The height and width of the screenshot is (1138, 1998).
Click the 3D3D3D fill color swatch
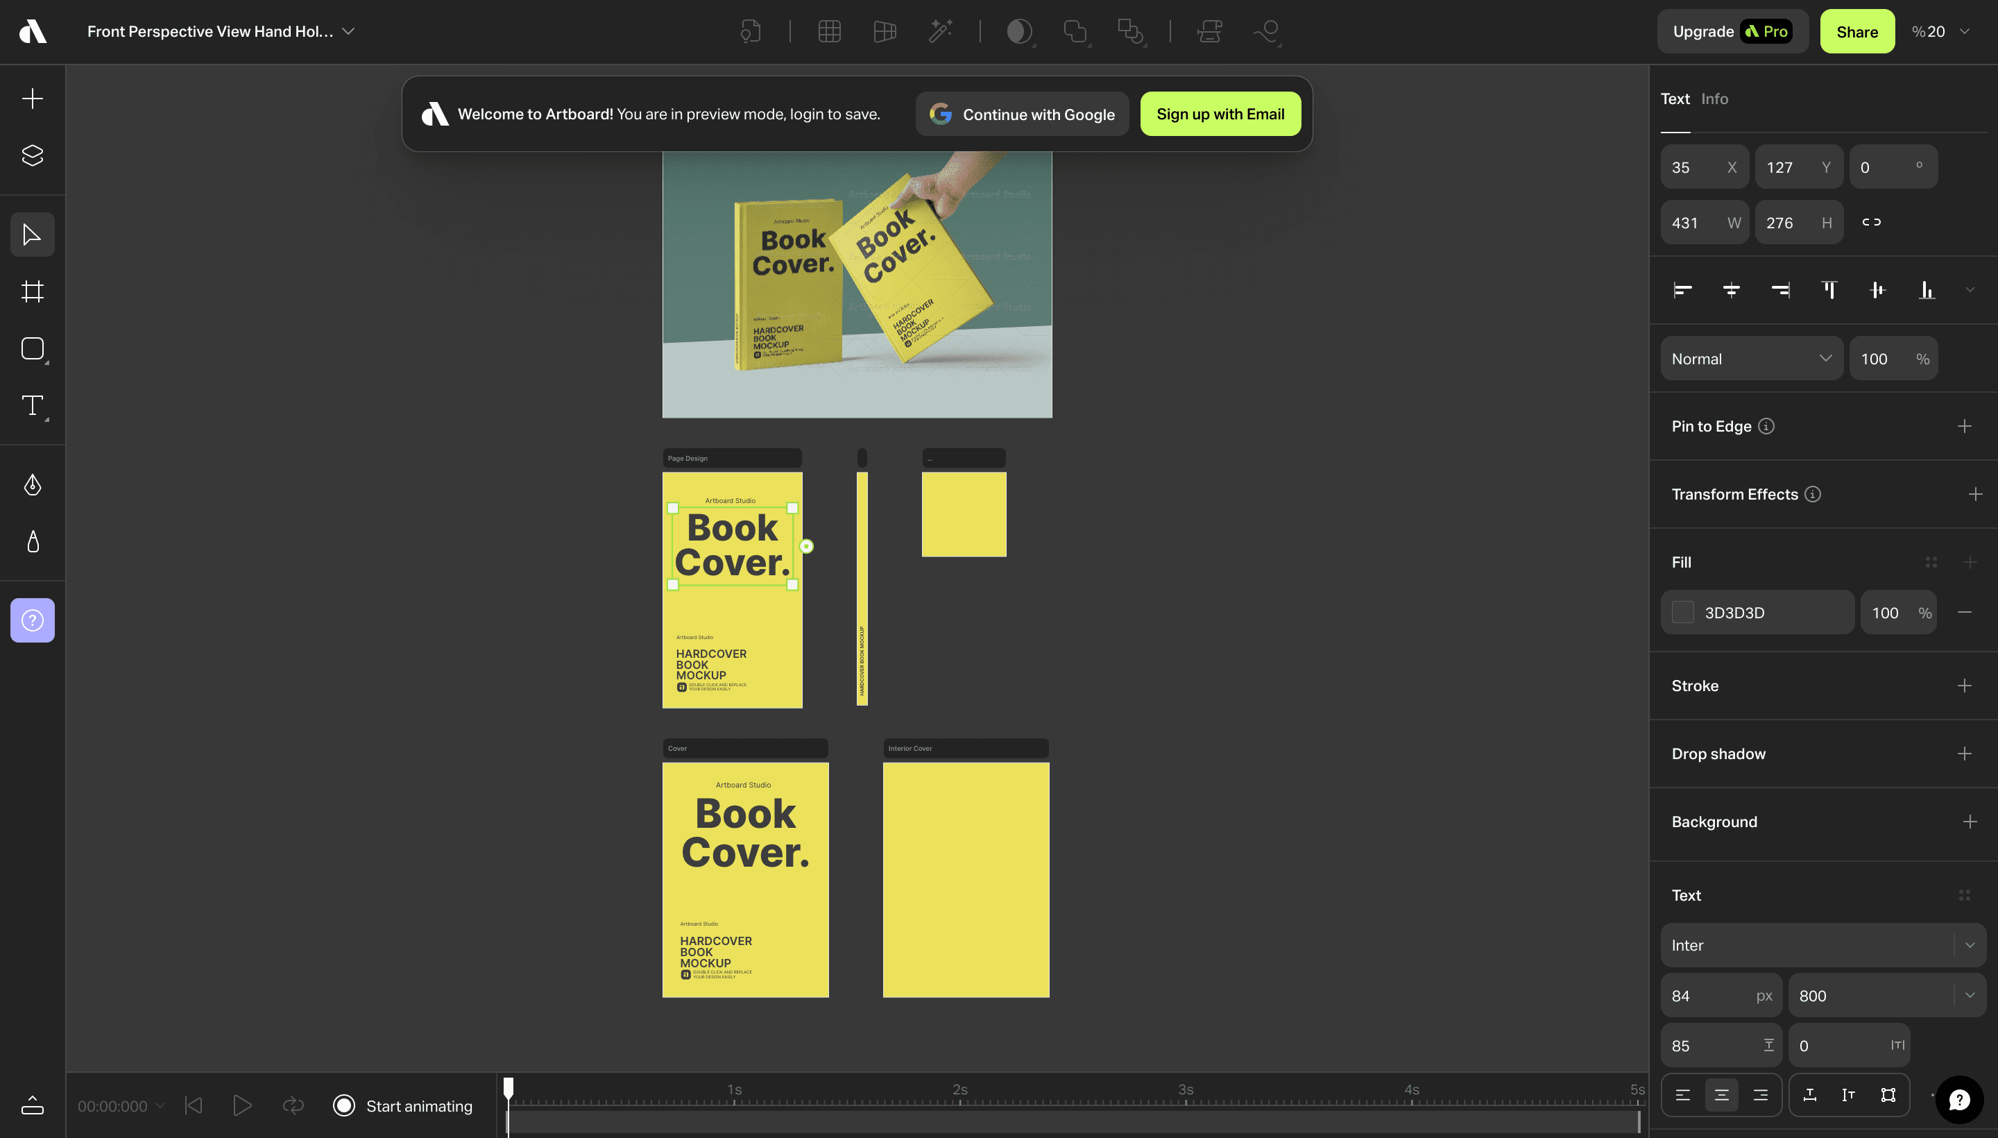pos(1682,612)
